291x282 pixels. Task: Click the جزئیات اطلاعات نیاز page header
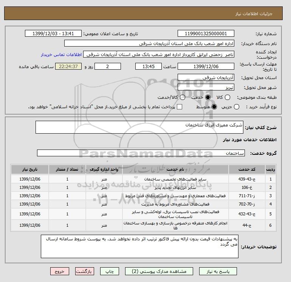coord(254,14)
